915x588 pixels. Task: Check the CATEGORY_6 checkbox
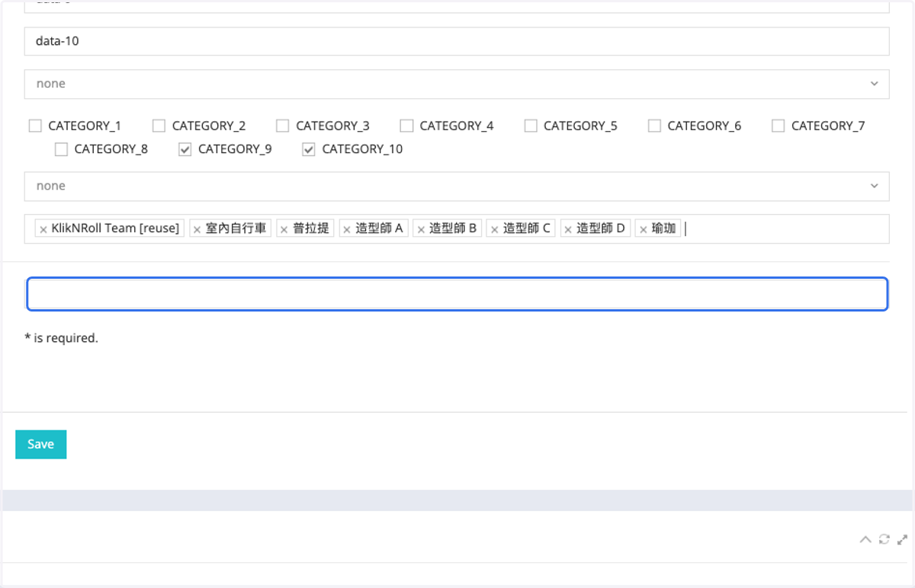[654, 126]
